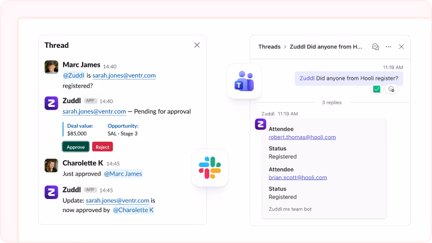Go back to Threads breadcrumb

pos(269,47)
